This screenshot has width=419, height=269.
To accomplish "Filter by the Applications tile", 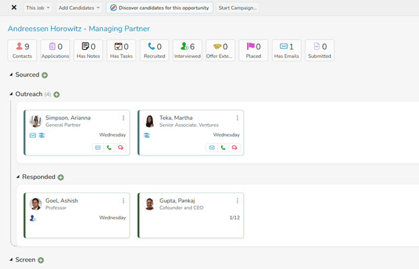I will tap(55, 50).
